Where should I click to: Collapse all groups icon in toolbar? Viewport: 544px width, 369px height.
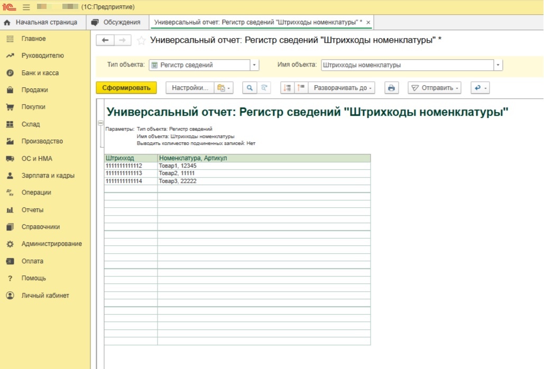(301, 88)
